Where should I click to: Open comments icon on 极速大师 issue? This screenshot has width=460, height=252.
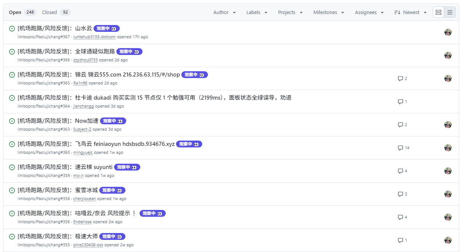pos(402,240)
